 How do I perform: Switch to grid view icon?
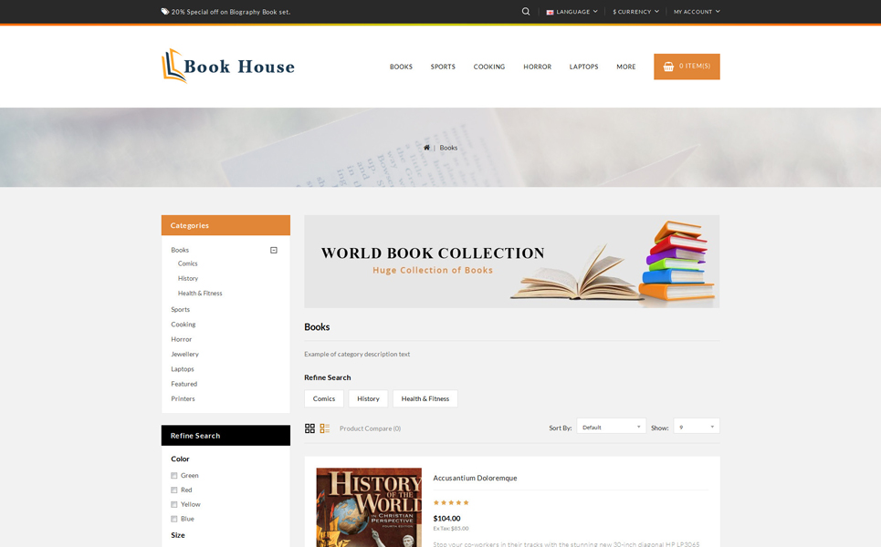309,428
